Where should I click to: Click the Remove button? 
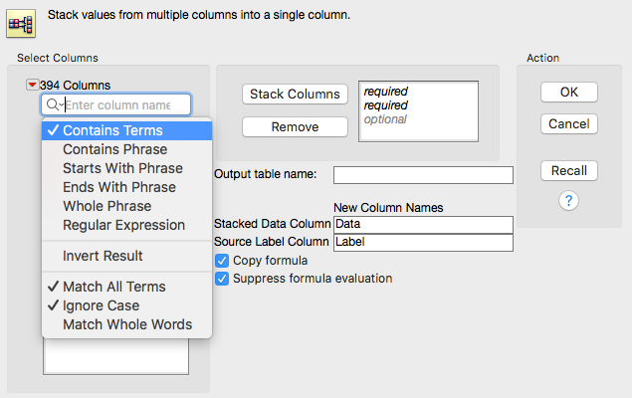(295, 127)
